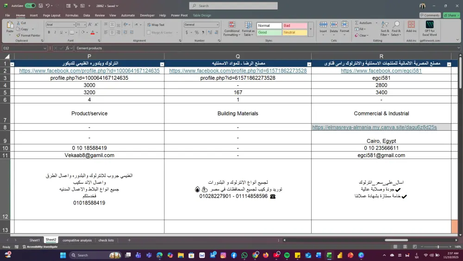
Task: Open the General number format dropdown
Action: coord(217,25)
